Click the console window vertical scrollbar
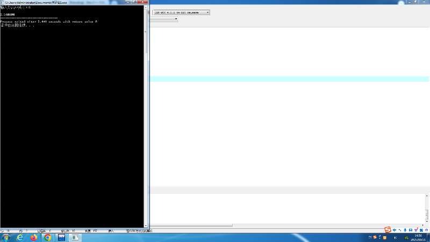Image resolution: width=430 pixels, height=242 pixels. click(x=146, y=116)
